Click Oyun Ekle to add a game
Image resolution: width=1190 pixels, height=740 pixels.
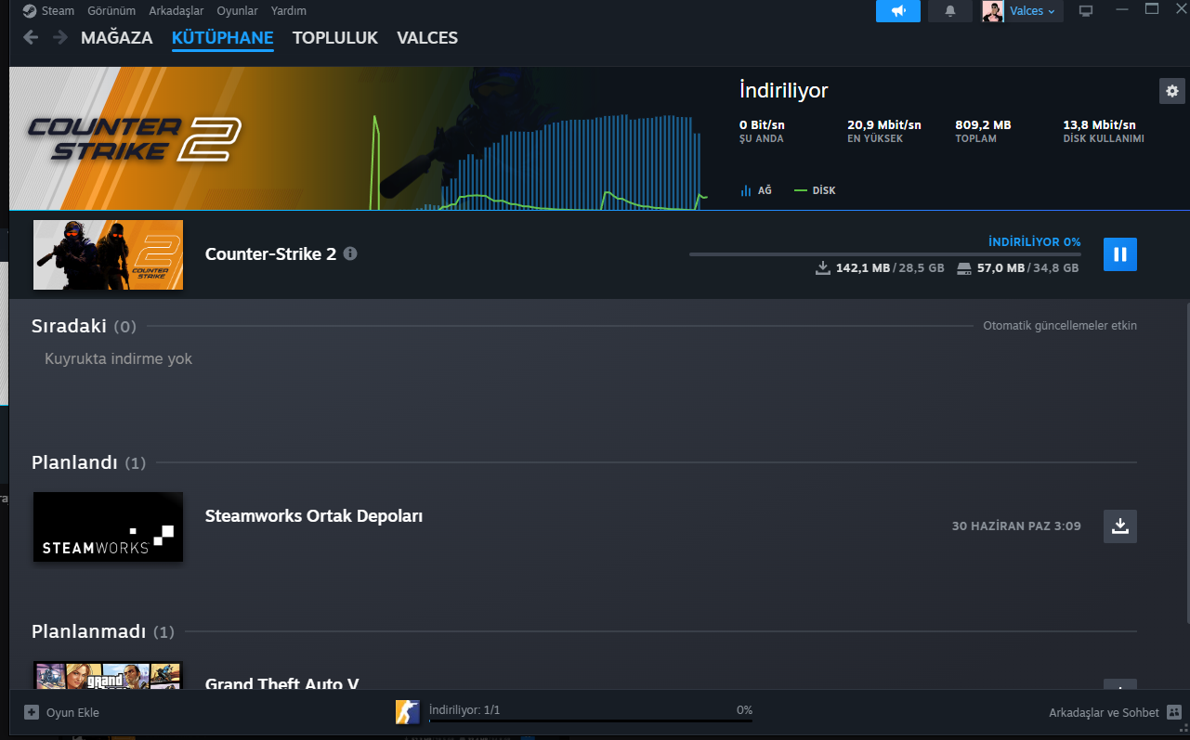(62, 713)
